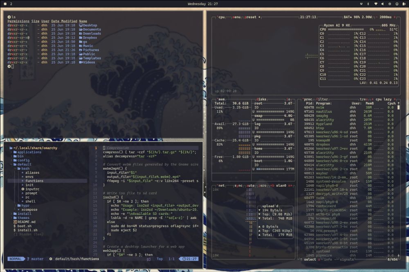Viewport: 409px width, 272px height.
Task: Toggle net sync scaling in btop
Action: pos(238,186)
